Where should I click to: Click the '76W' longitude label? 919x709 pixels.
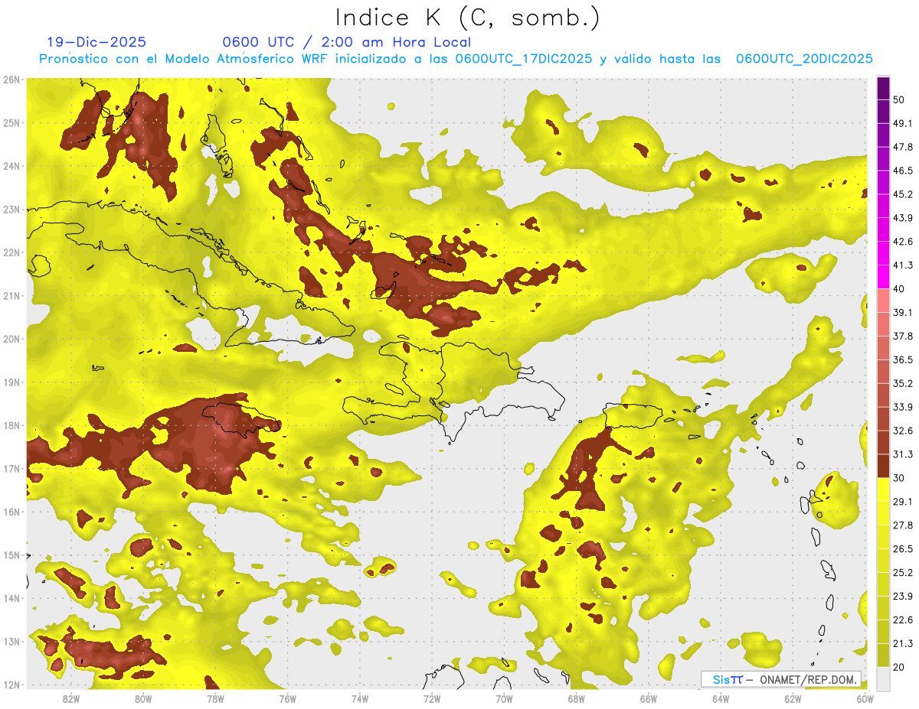point(288,698)
